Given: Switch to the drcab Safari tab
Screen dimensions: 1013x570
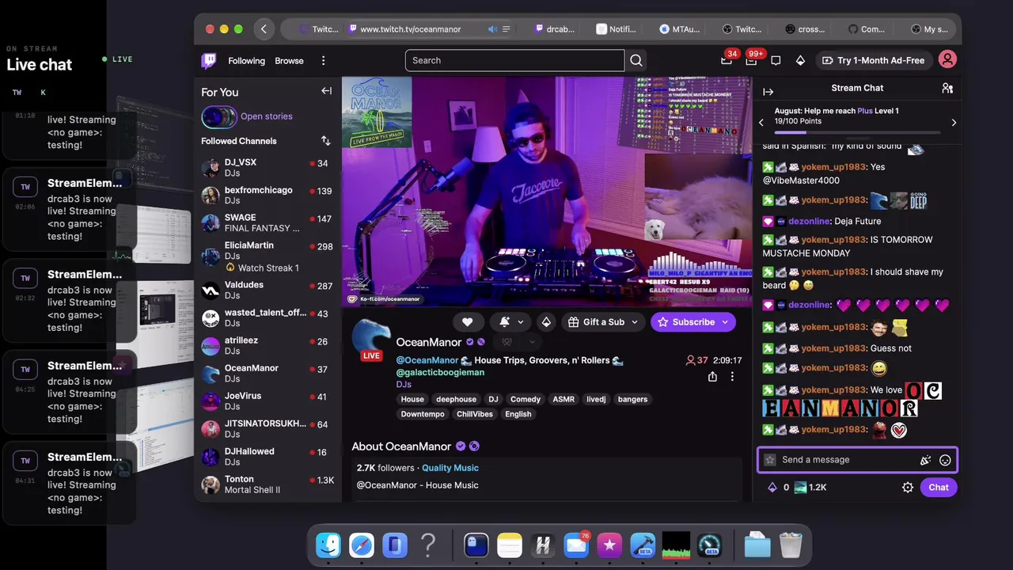Looking at the screenshot, I should [x=552, y=29].
